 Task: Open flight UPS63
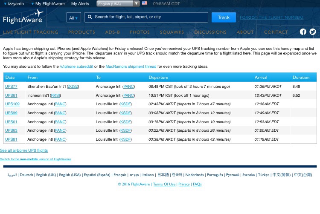coord(11,130)
